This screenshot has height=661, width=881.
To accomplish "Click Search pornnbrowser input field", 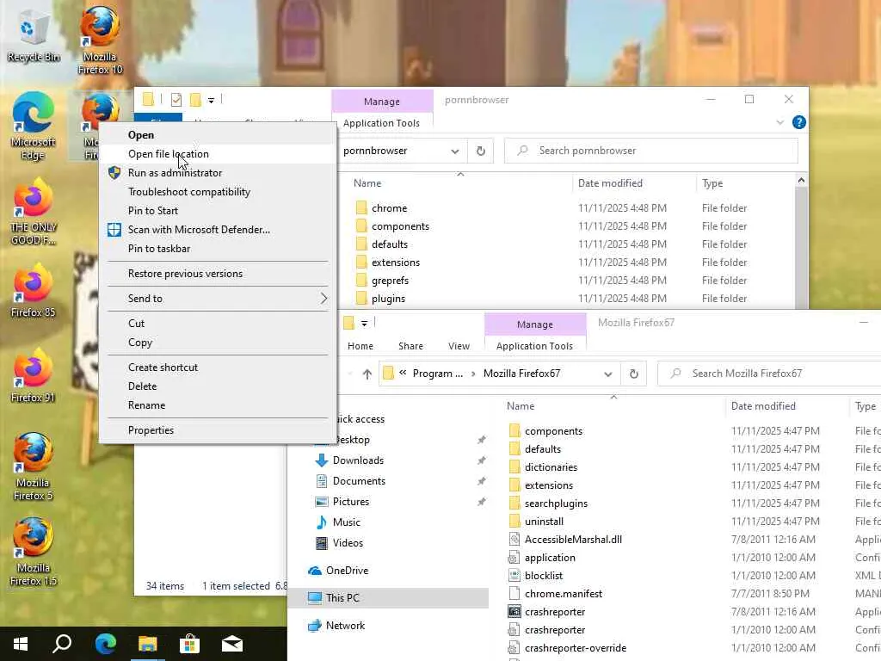I will point(652,151).
